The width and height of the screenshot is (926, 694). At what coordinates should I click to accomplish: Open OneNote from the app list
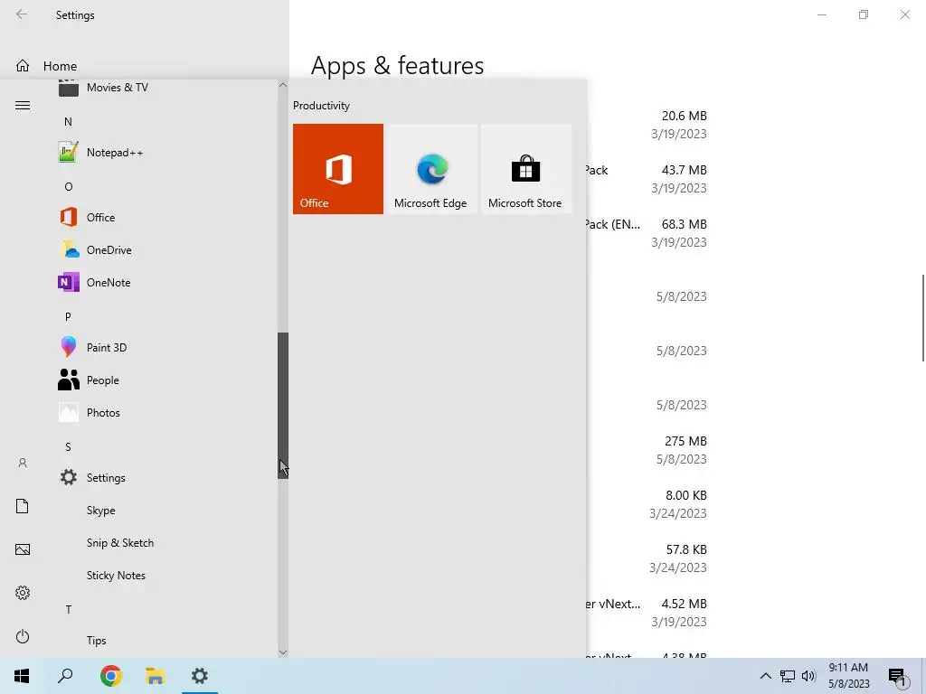165,282
